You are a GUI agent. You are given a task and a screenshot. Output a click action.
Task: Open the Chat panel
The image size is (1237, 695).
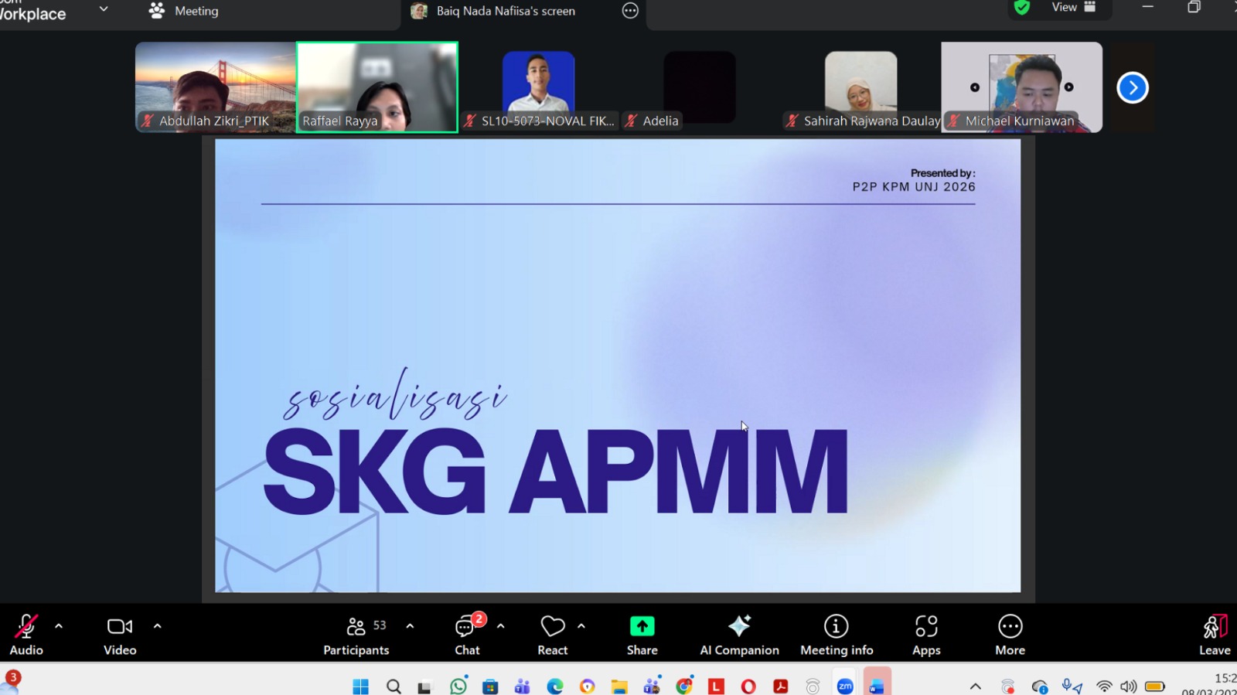pos(467,634)
